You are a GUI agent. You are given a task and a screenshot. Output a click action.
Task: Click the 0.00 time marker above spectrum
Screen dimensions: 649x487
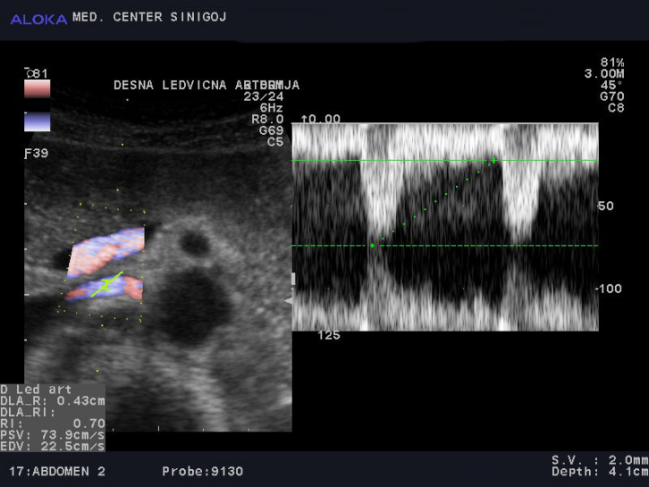point(321,119)
